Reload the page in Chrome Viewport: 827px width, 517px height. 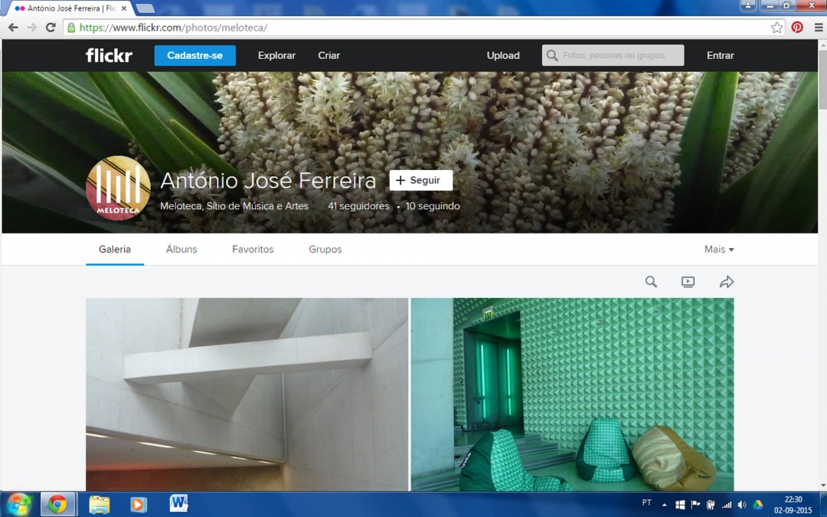(51, 28)
